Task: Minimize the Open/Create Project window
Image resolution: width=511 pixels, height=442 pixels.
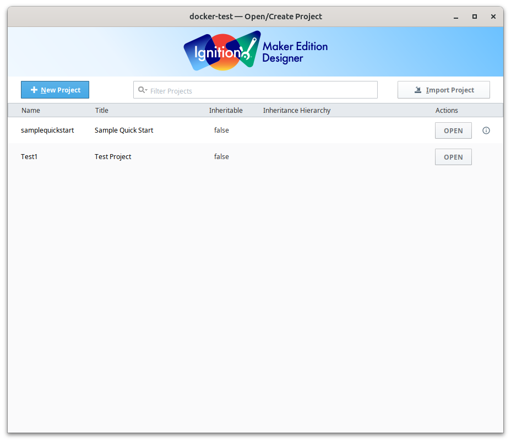Action: 456,17
